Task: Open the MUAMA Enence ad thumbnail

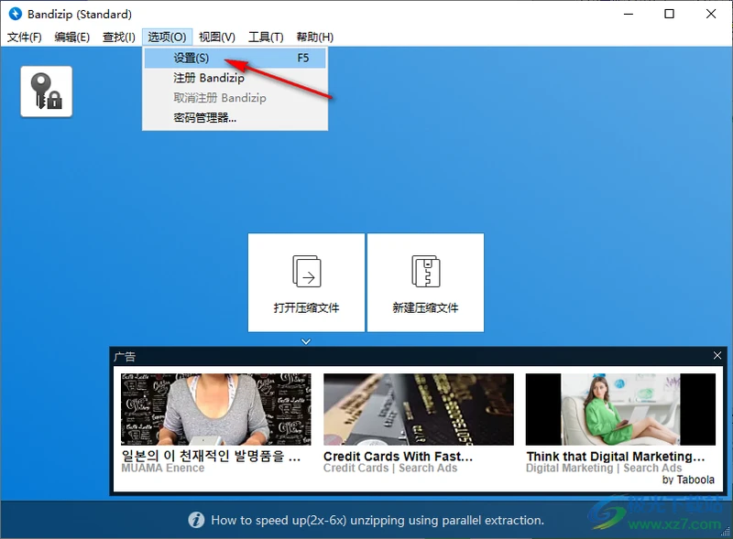Action: [x=216, y=409]
